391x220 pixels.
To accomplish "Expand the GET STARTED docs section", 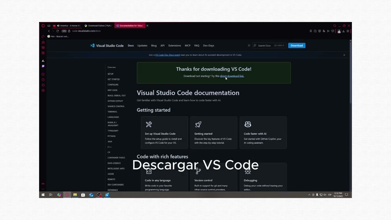I will pos(114,79).
